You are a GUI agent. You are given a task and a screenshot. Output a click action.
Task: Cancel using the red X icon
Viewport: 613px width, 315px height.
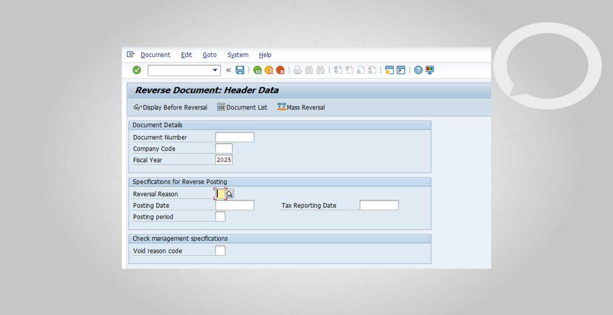tap(281, 70)
